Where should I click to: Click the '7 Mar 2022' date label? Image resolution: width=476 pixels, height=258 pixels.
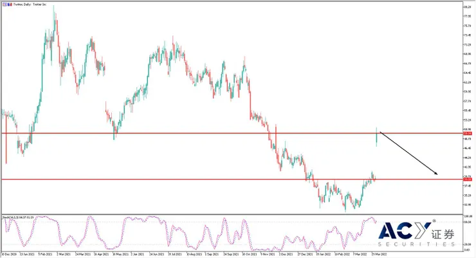pos(360,254)
